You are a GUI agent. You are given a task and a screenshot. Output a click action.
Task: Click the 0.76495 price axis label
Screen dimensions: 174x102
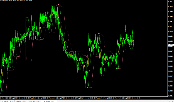(x=171, y=11)
